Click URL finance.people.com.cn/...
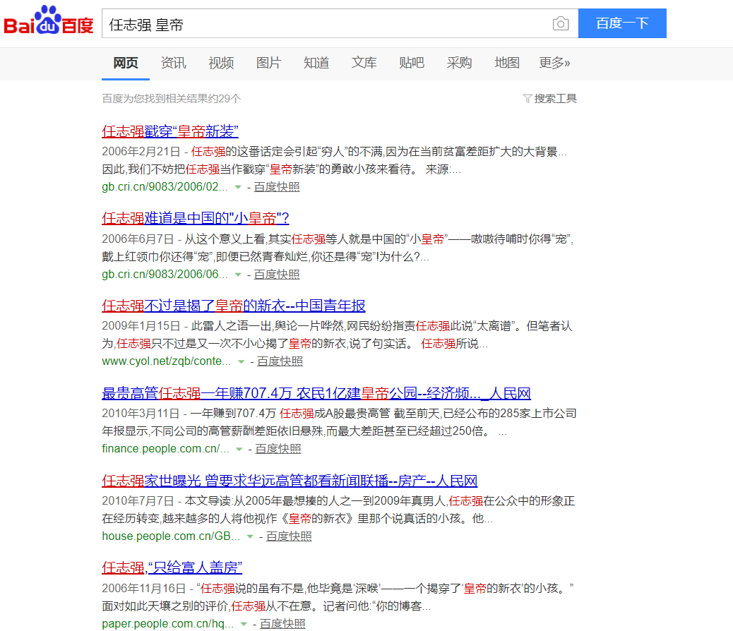Screen dimensions: 733x631 (165, 449)
